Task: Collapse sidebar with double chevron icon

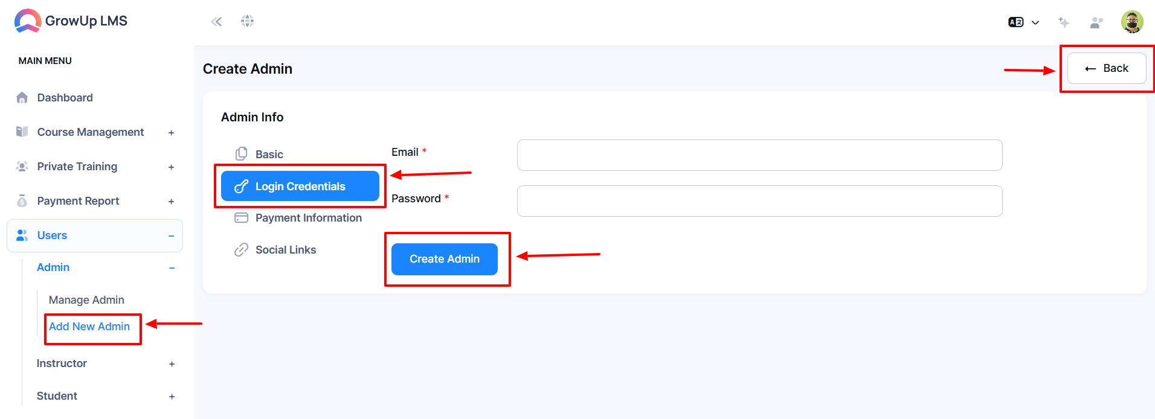Action: click(216, 22)
